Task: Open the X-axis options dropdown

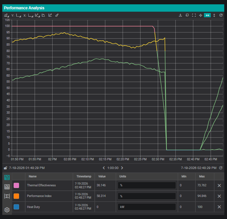Action: (x=31, y=15)
